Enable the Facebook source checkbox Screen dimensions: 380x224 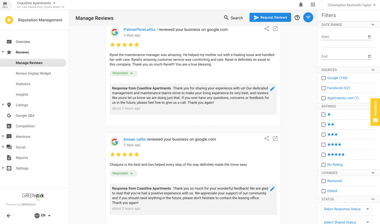pos(324,88)
